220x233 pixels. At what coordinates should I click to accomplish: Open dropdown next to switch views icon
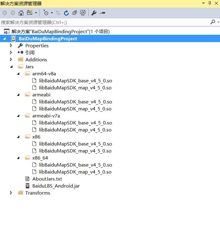click(36, 13)
